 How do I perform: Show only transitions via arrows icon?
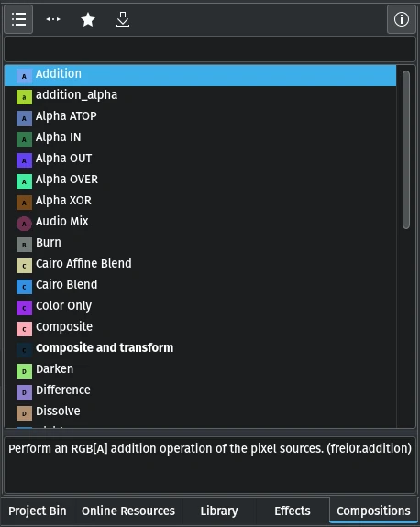point(53,19)
